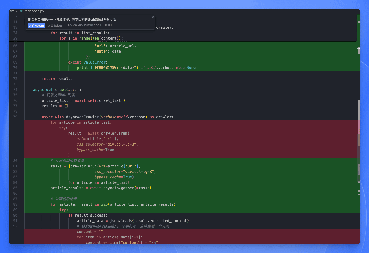Click the Chinese prompt text in edit box
Viewport: 369px width, 253px height.
point(72,19)
